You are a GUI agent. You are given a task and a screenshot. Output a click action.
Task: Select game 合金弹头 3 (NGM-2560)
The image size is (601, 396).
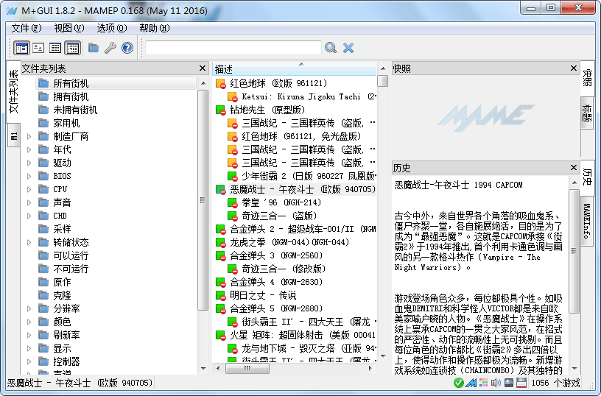click(x=276, y=255)
